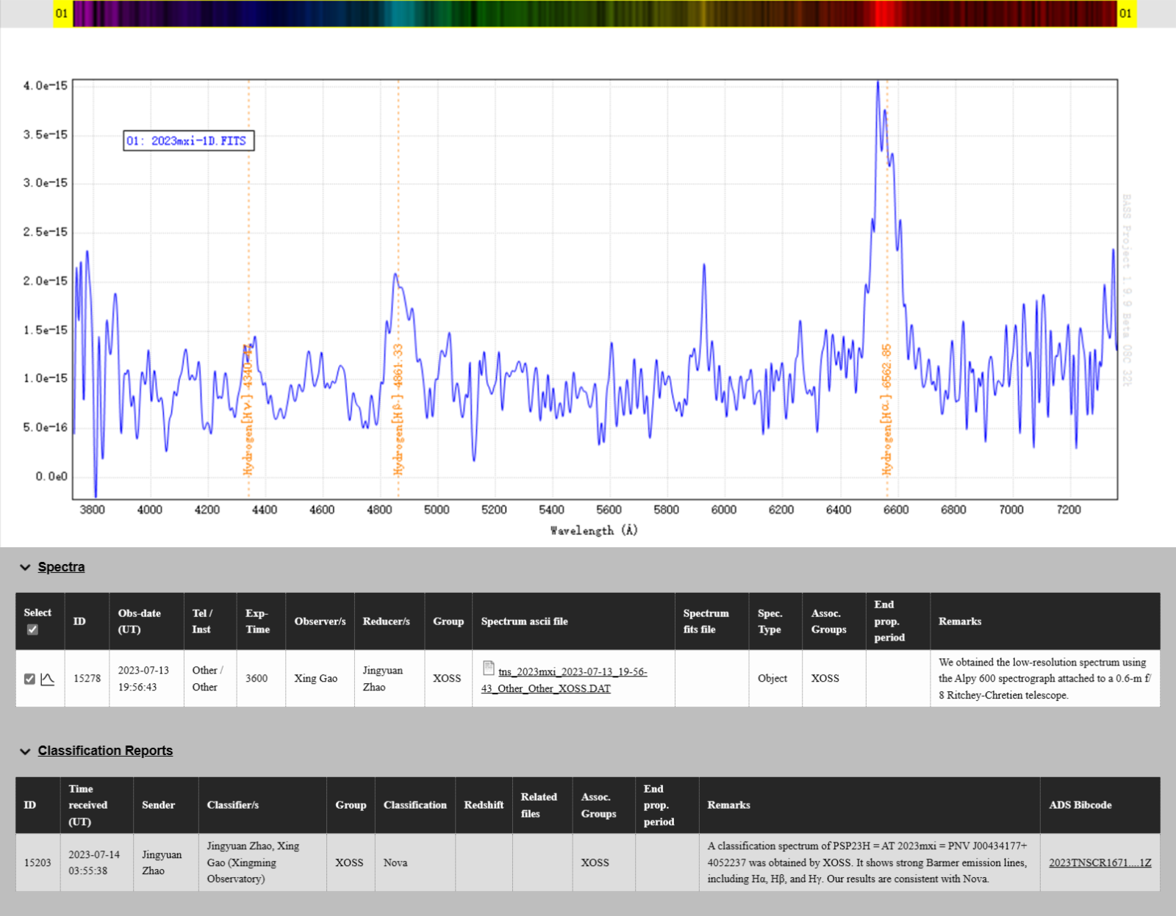Open ADS bibcode 2023TNSCR1671 link

pos(1100,862)
